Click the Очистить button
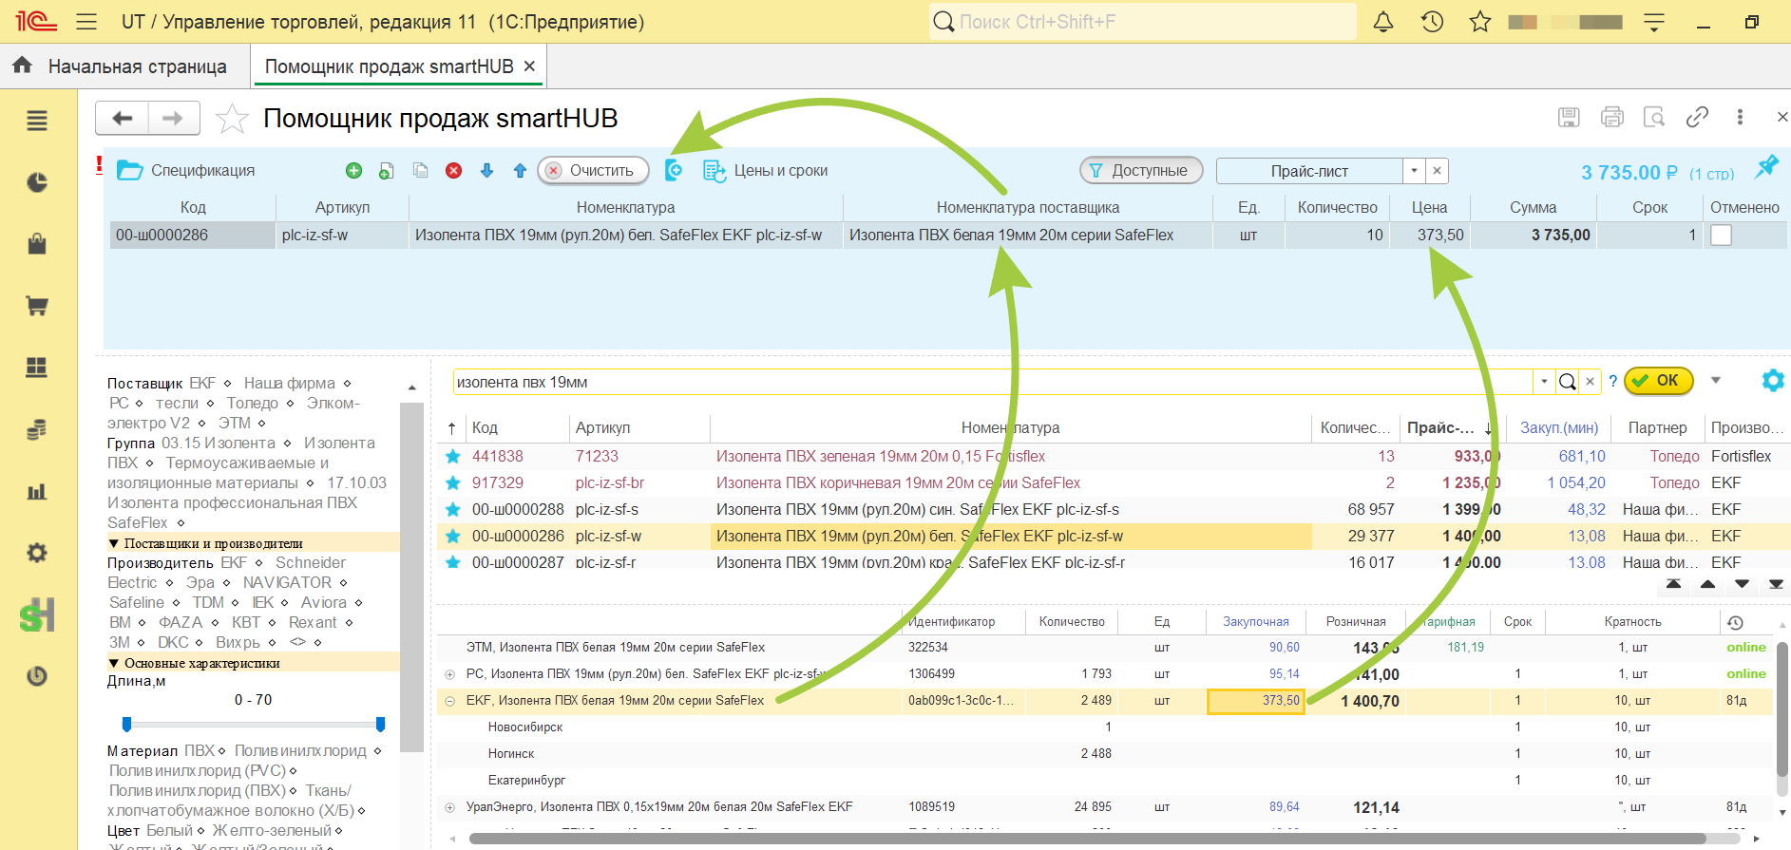The width and height of the screenshot is (1791, 850). (593, 171)
